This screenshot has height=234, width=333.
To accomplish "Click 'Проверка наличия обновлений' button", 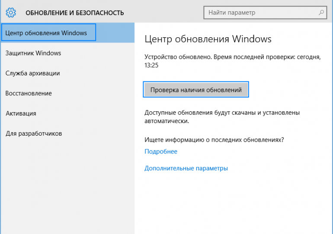I will [x=196, y=90].
